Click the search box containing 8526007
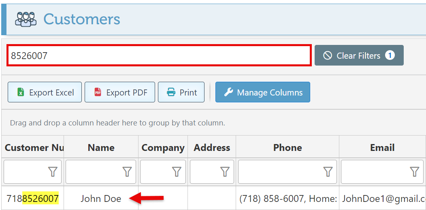 point(159,56)
